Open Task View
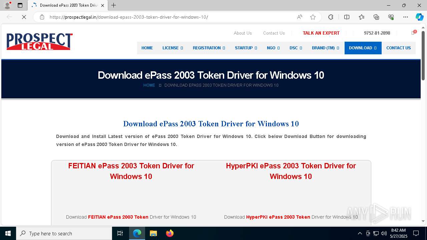 click(x=120, y=233)
